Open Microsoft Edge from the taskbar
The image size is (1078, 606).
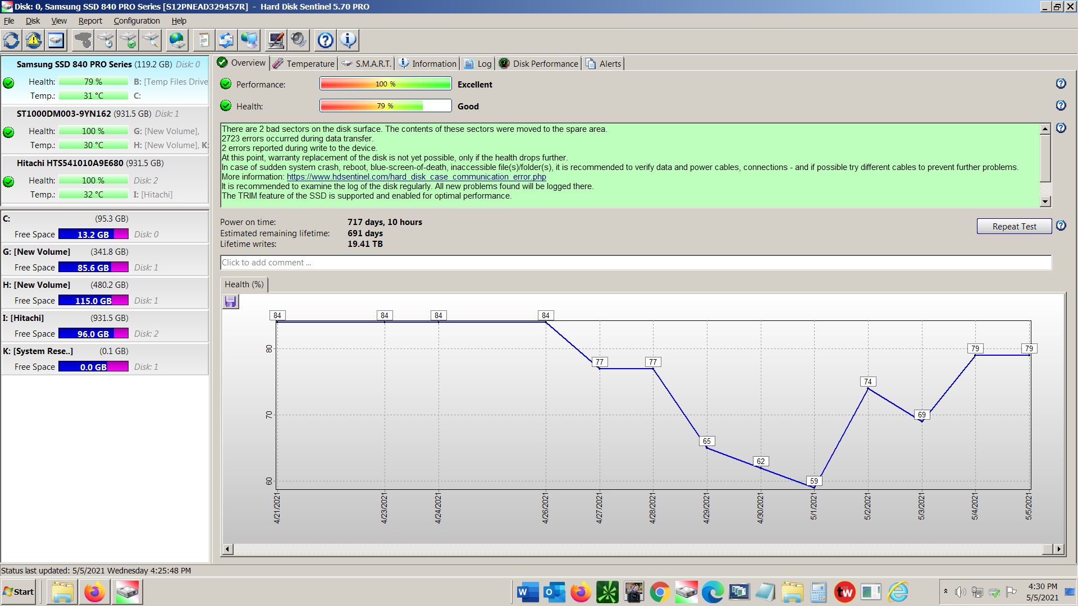click(x=712, y=592)
